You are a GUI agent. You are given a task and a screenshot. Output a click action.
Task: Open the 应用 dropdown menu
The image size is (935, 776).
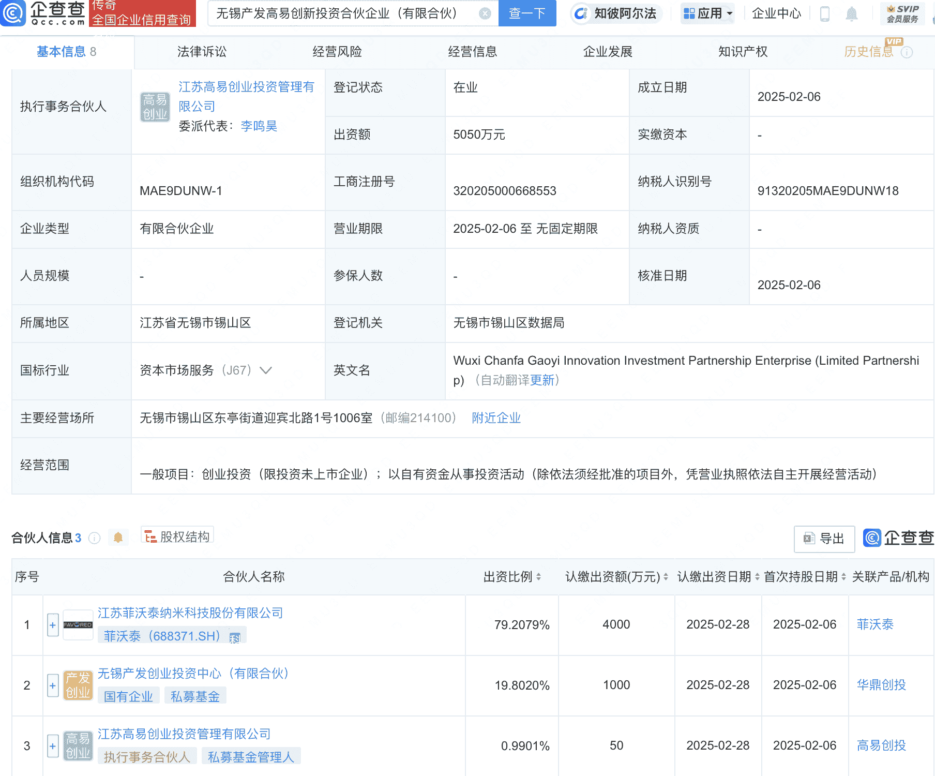coord(708,13)
